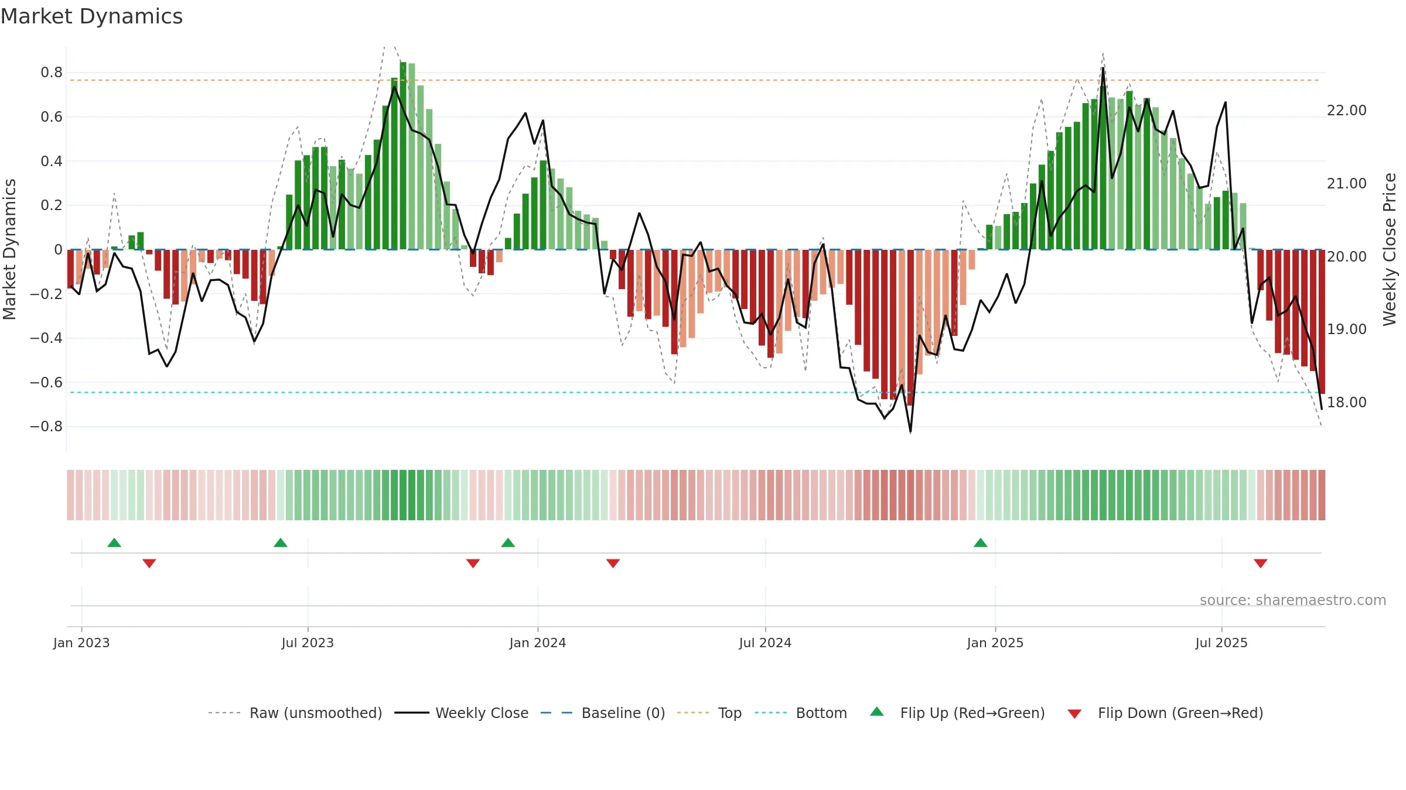Toggle the Weekly Close legend item
The width and height of the screenshot is (1406, 790).
click(461, 713)
